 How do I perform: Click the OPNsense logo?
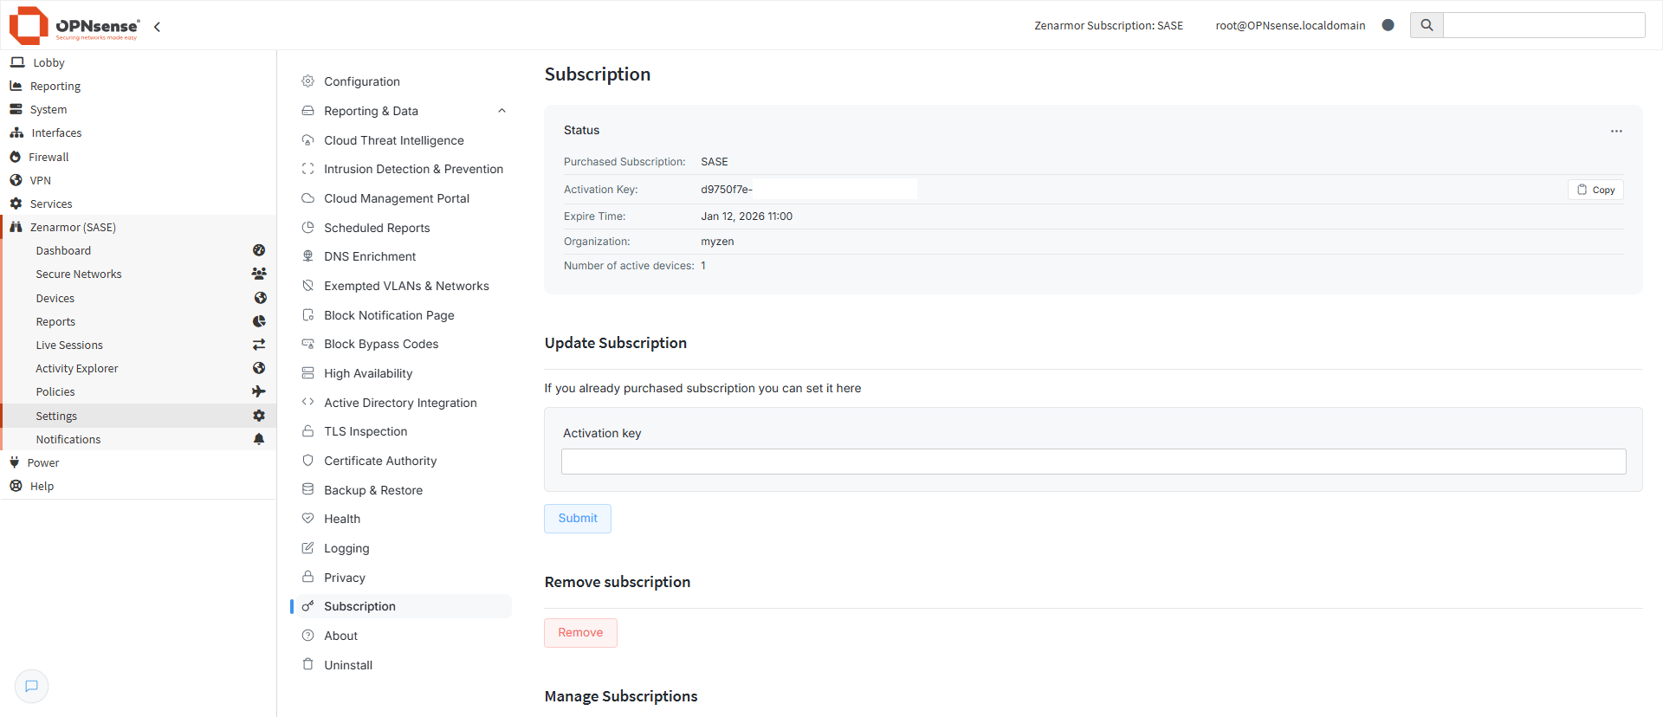[x=74, y=26]
